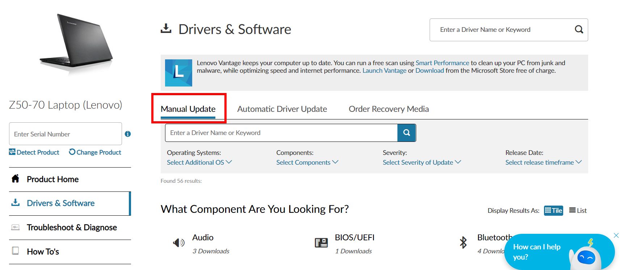624x270 pixels.
Task: Click the Drivers & Software sidebar download icon
Action: pos(15,202)
